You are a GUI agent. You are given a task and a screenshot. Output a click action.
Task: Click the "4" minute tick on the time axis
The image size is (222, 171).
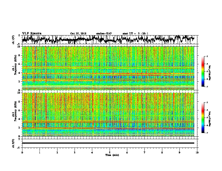click(92, 153)
